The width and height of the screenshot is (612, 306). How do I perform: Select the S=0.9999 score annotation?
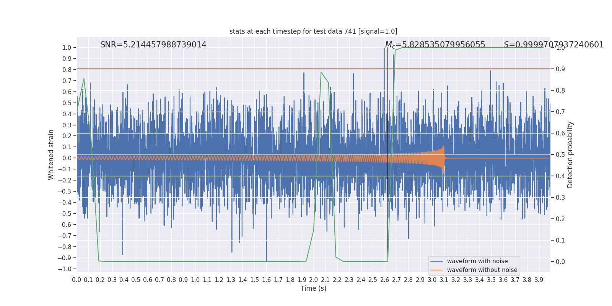tap(553, 45)
